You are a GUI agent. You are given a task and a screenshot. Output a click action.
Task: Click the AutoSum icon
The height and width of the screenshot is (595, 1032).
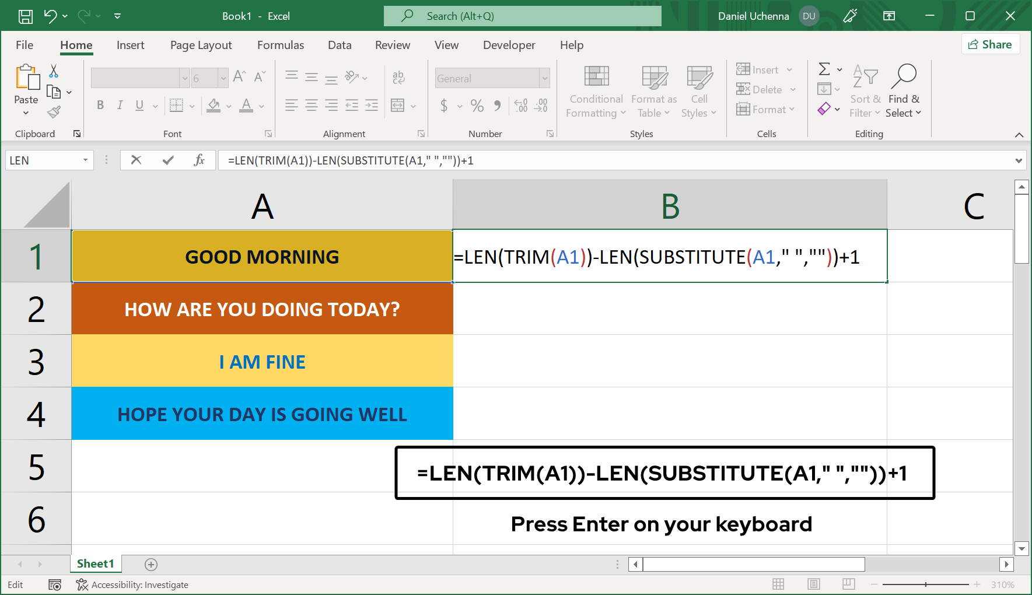click(824, 69)
